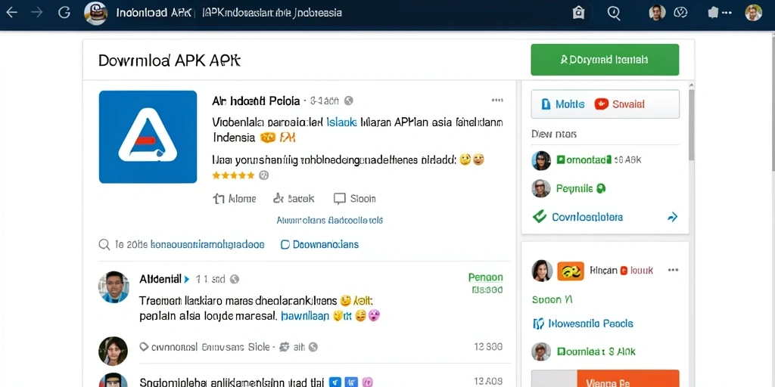Image resolution: width=775 pixels, height=387 pixels.
Task: Click the circular badge icon beside top avatar
Action: pos(681,12)
